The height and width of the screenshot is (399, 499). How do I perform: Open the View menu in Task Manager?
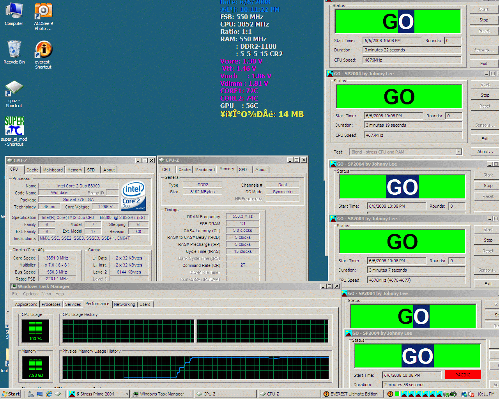click(46, 294)
